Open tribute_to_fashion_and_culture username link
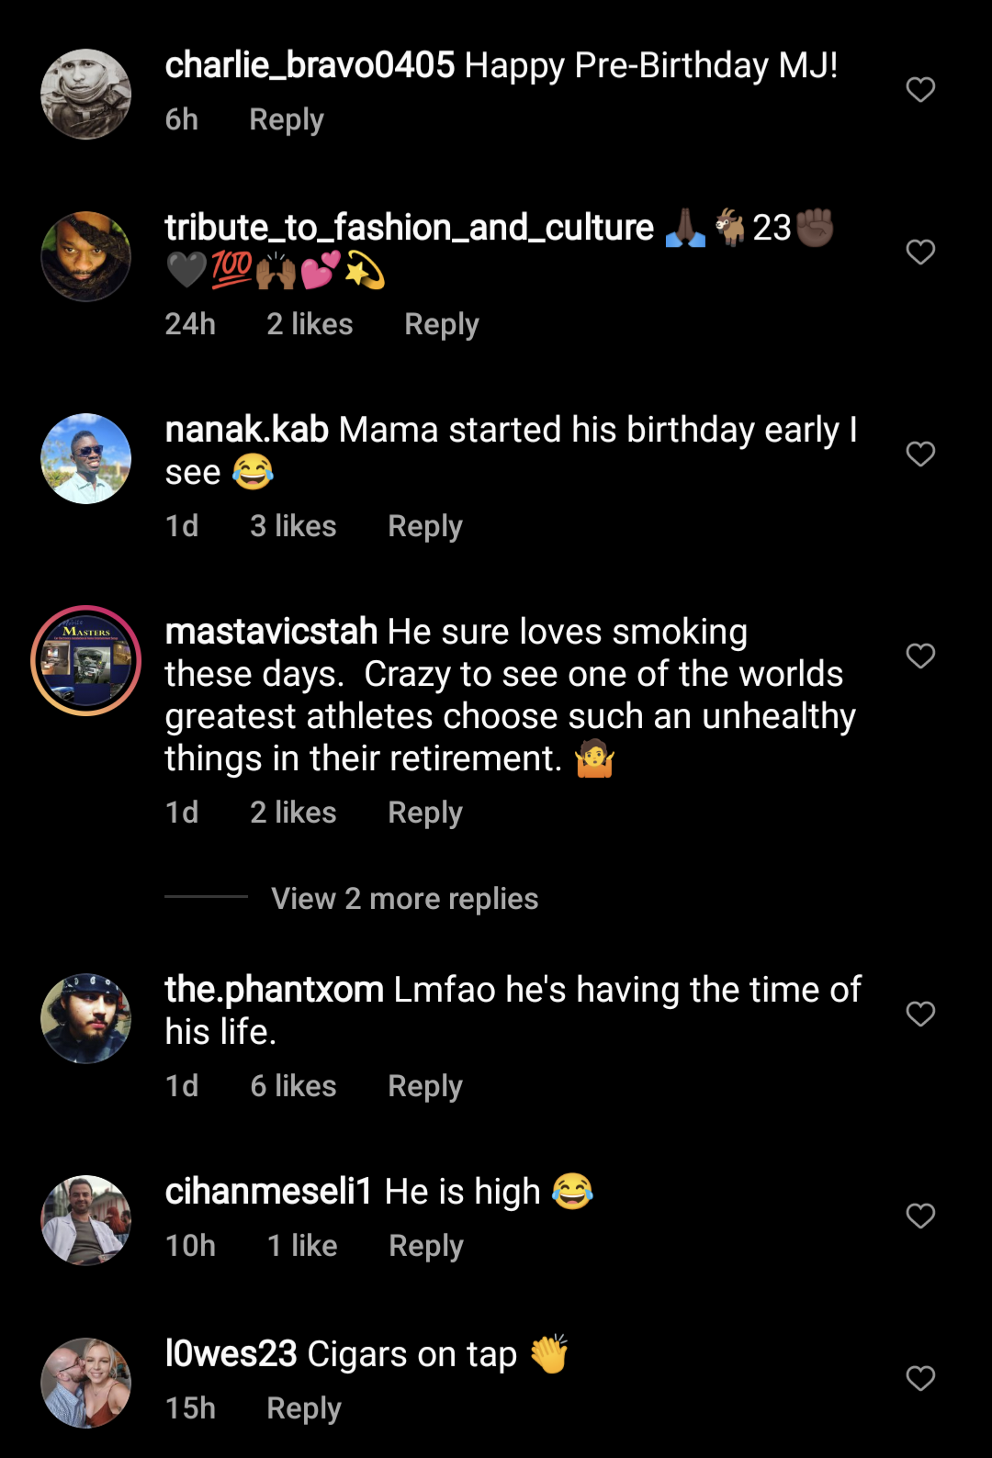Image resolution: width=992 pixels, height=1458 pixels. click(409, 227)
